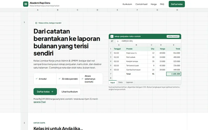Click the Keripik tempe cell

(136, 61)
